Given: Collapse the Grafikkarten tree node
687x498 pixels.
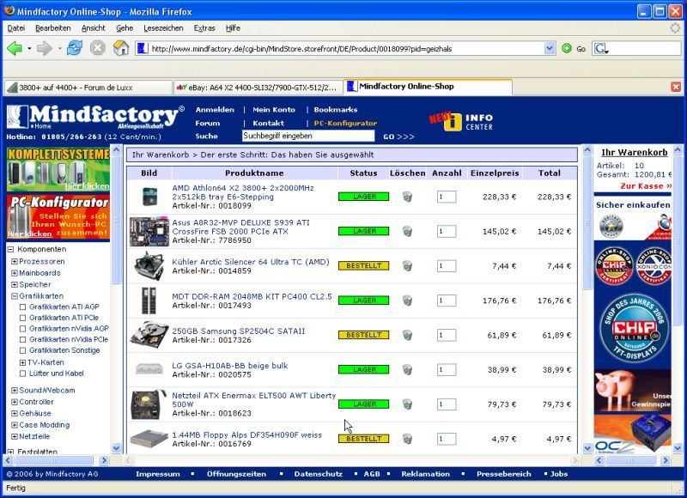Looking at the screenshot, I should coord(15,296).
